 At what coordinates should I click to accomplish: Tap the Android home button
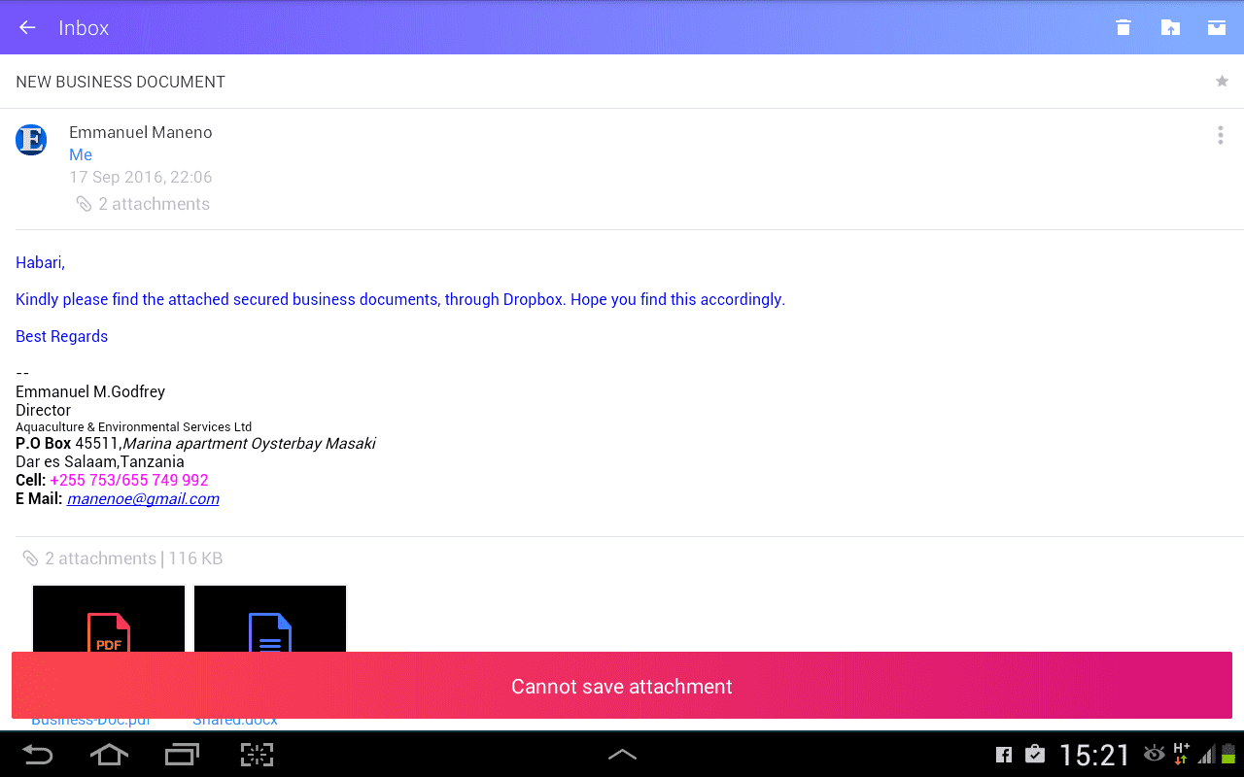click(109, 755)
